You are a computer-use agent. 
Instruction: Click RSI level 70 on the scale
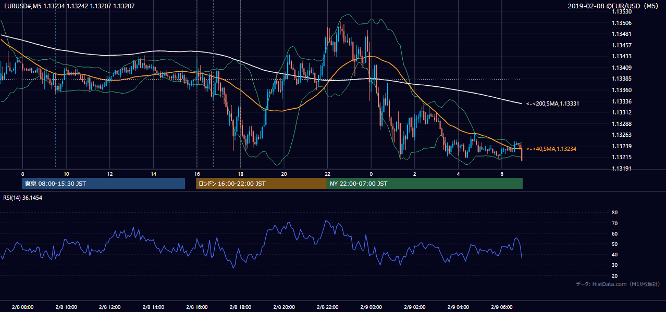[614, 223]
